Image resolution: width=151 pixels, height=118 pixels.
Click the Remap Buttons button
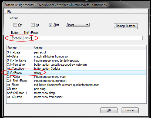126,26
